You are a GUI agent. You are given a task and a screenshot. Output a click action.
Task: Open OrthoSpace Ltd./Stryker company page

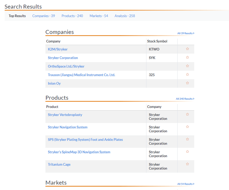tap(66, 66)
